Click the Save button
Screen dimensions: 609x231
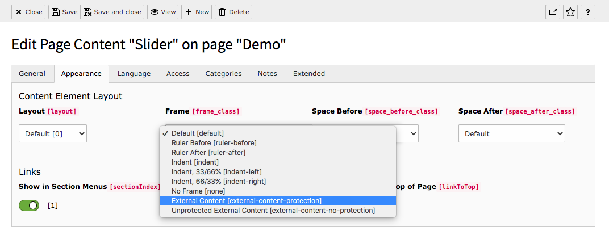tap(64, 12)
